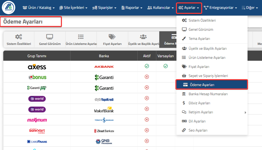Open the Kullanıcılar menu

tap(160, 8)
